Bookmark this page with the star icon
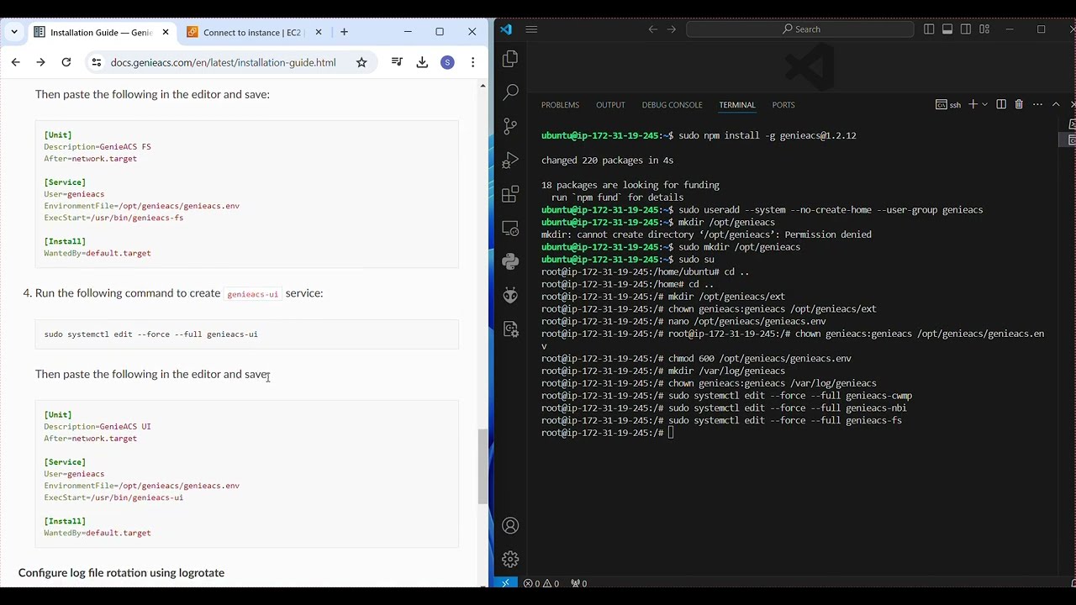 pyautogui.click(x=361, y=62)
